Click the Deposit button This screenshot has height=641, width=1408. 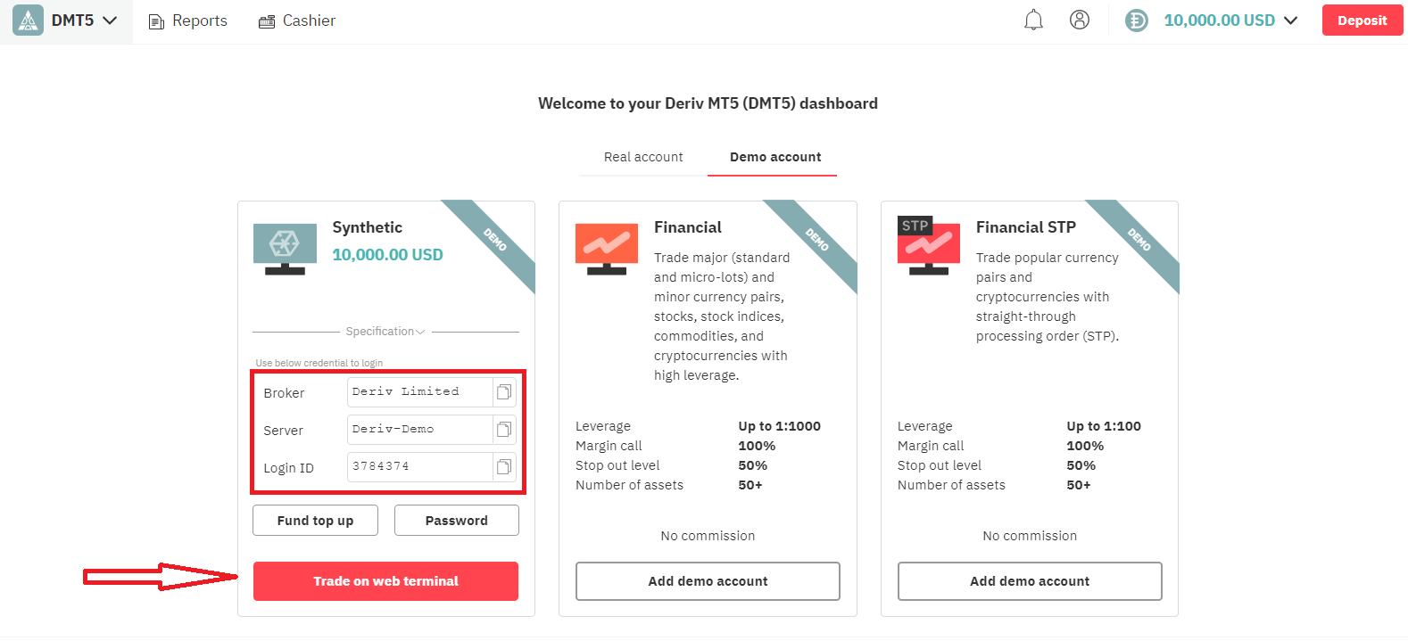(x=1362, y=19)
